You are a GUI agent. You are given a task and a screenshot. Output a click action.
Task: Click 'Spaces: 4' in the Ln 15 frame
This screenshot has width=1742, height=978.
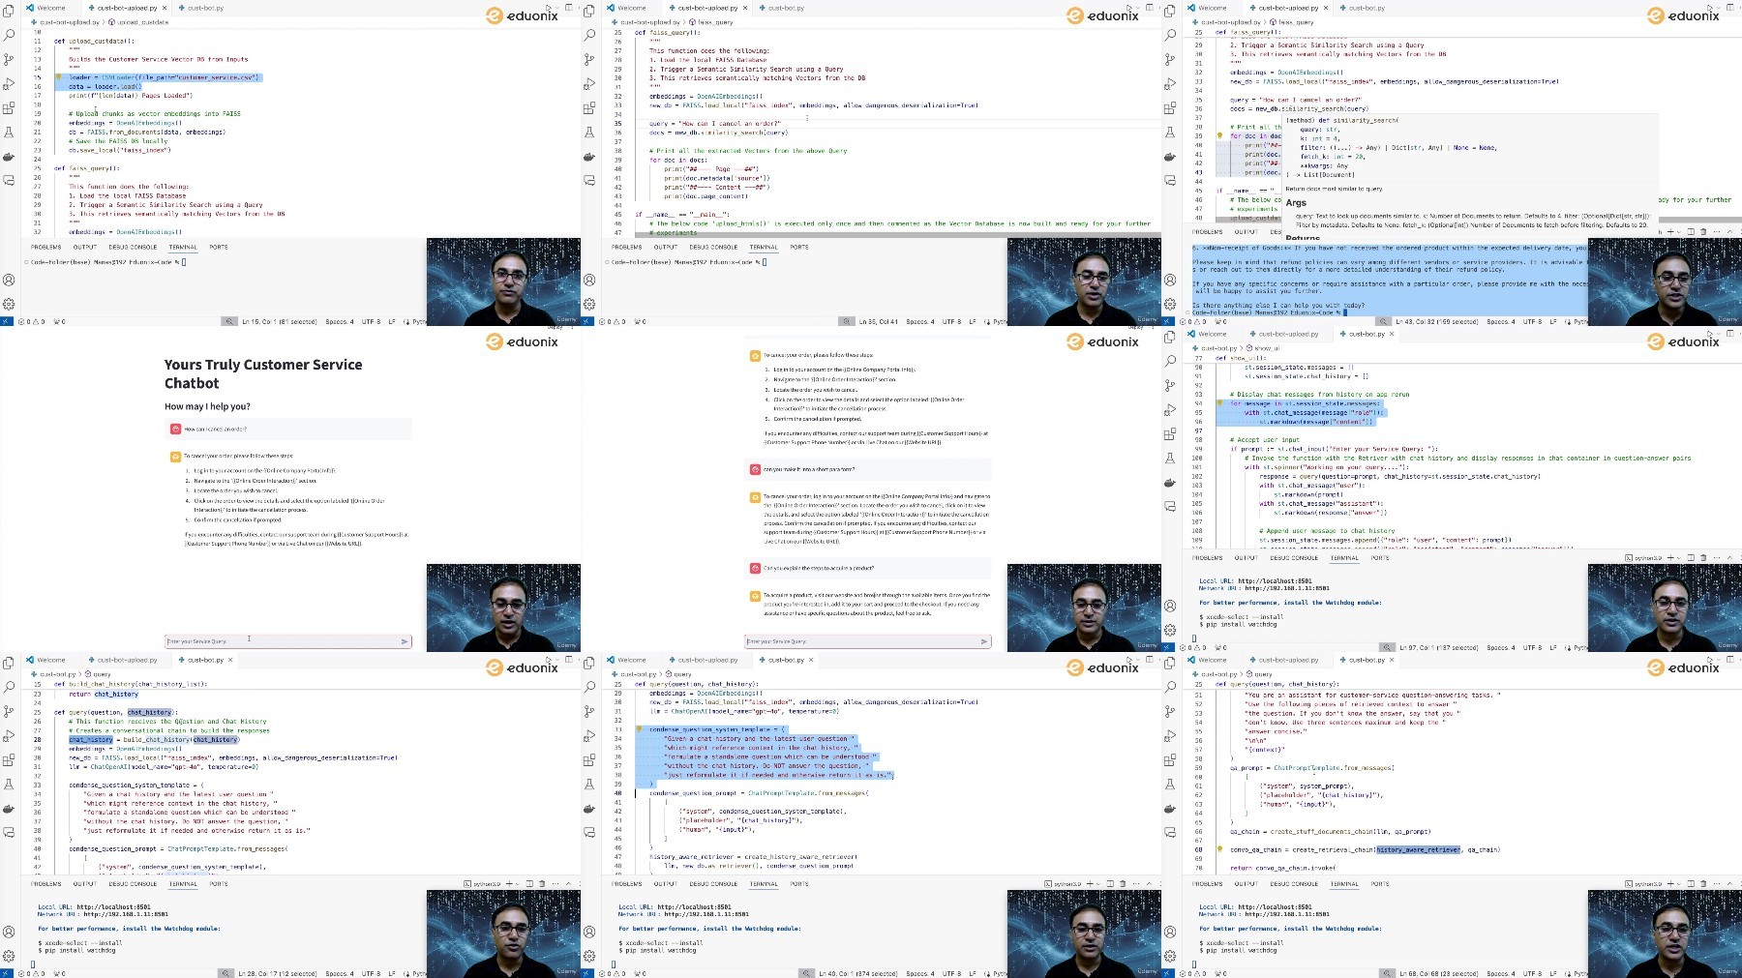[339, 321]
